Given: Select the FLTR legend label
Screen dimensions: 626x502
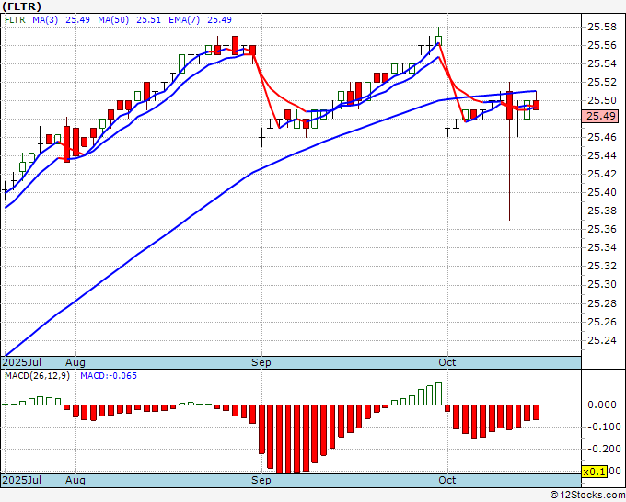Looking at the screenshot, I should point(15,20).
